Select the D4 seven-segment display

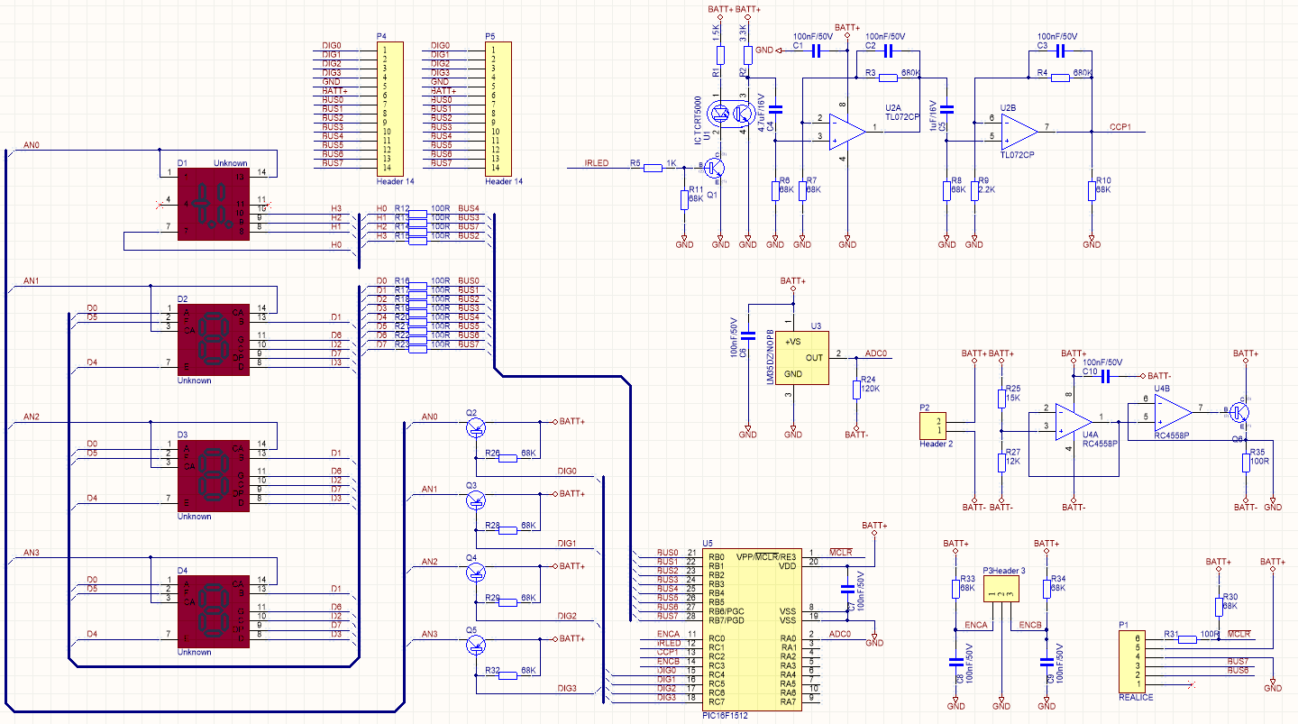click(212, 611)
